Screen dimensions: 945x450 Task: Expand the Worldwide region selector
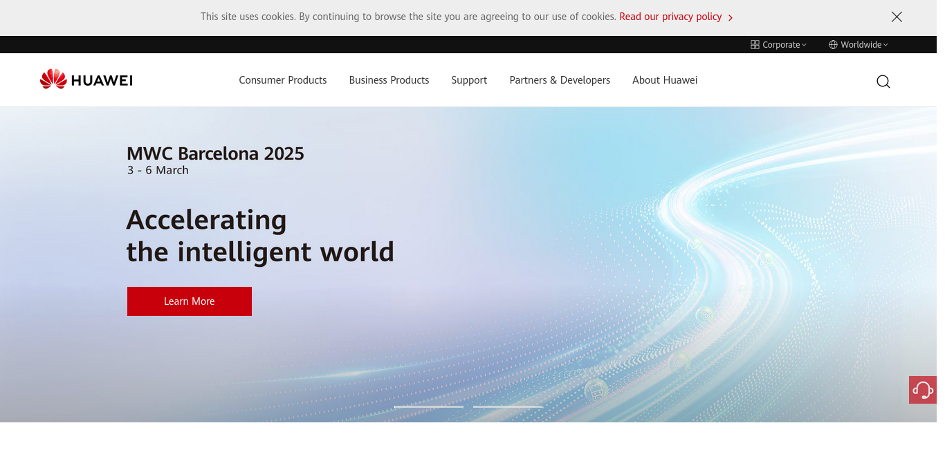click(859, 45)
